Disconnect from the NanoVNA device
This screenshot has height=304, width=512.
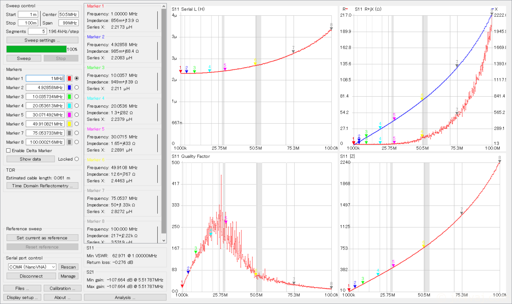[x=31, y=276]
